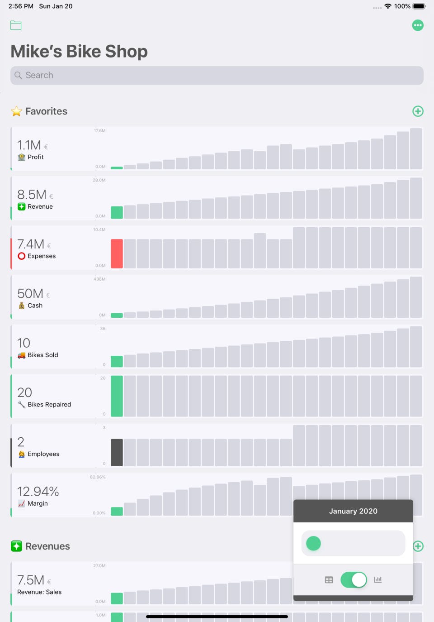Add a new item to Favorites
Image resolution: width=434 pixels, height=622 pixels.
click(418, 111)
